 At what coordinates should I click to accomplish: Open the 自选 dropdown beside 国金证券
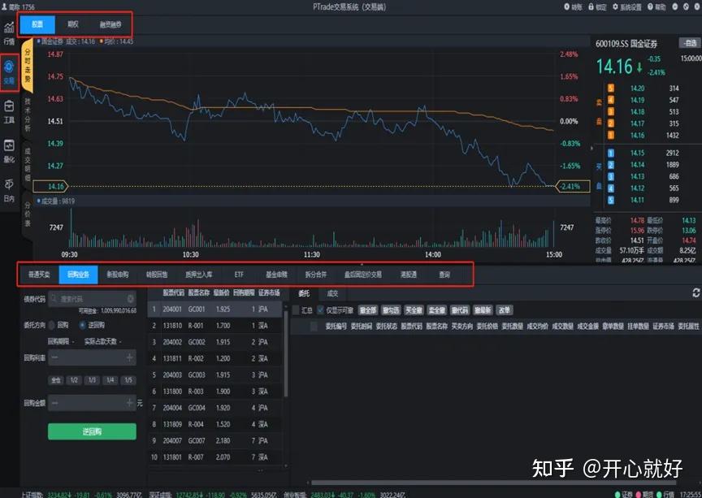[x=690, y=43]
